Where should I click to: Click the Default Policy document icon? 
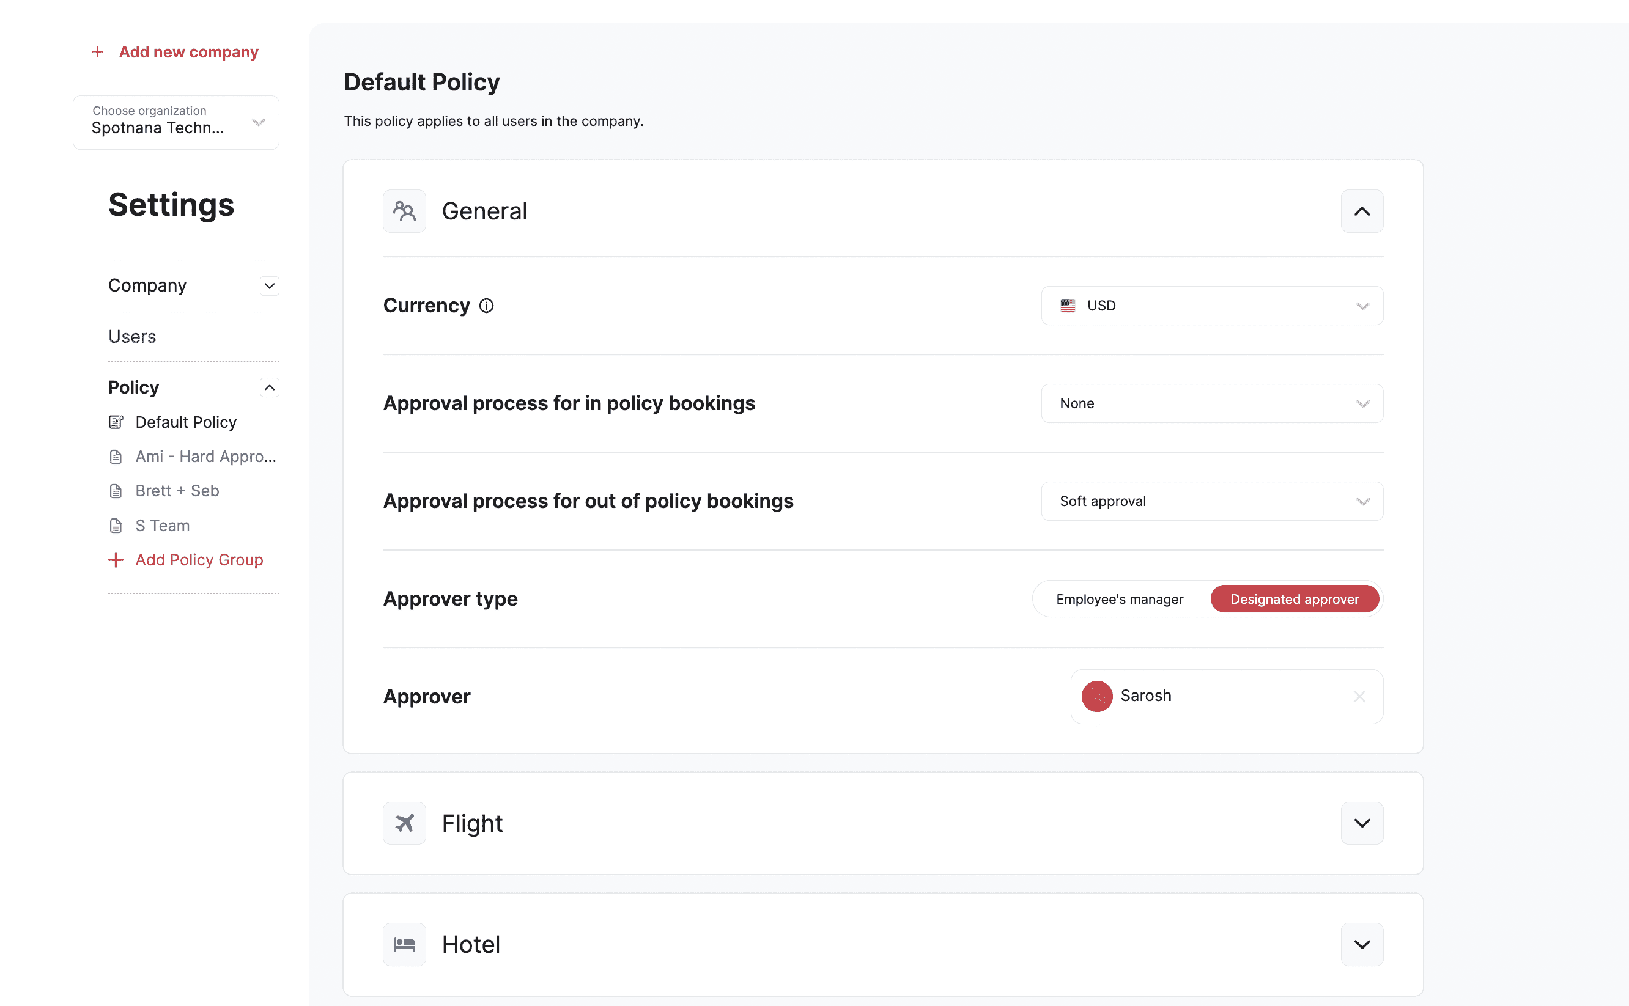coord(116,422)
